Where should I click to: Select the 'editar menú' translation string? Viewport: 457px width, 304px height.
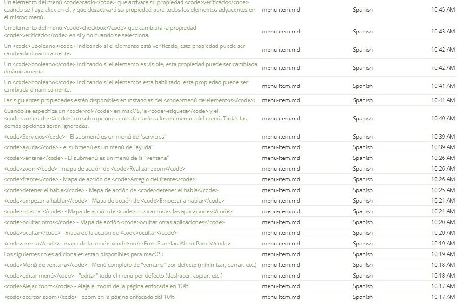tap(113, 276)
